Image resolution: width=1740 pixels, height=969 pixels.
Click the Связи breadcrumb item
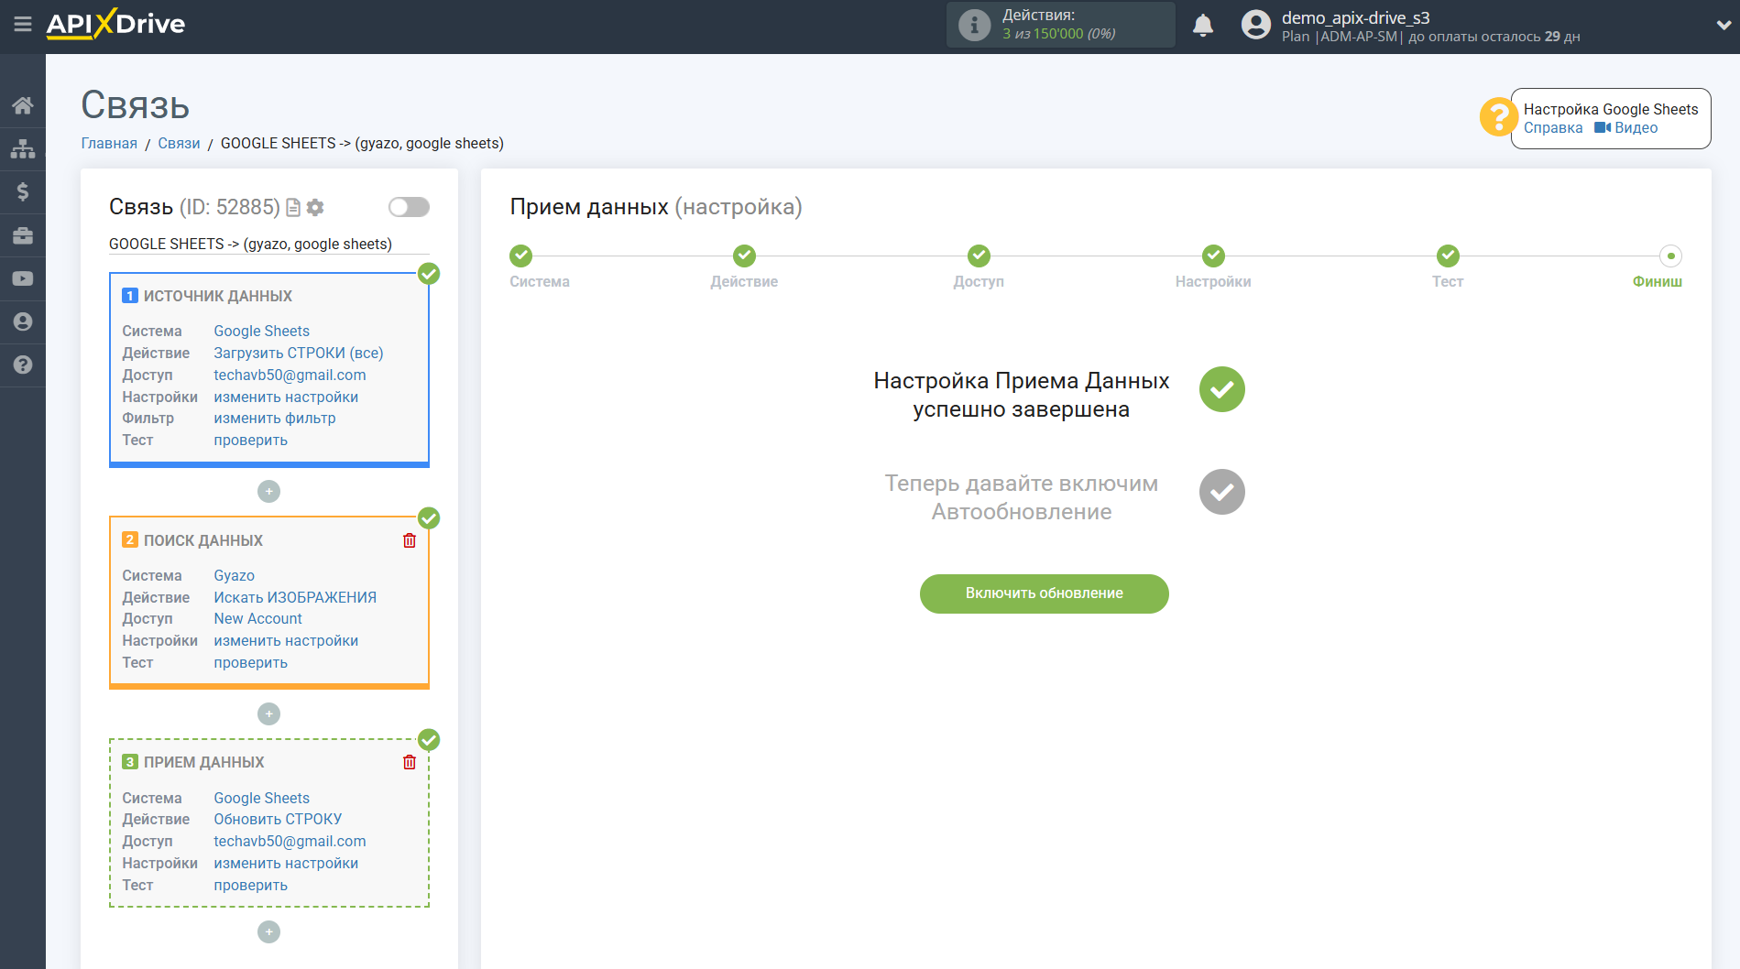(x=179, y=143)
